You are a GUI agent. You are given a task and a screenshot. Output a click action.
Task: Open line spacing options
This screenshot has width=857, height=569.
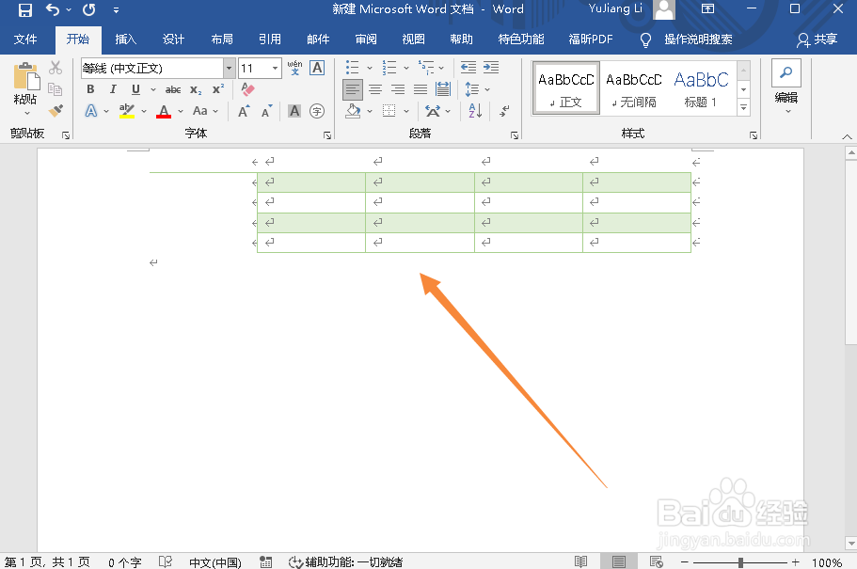pyautogui.click(x=477, y=89)
